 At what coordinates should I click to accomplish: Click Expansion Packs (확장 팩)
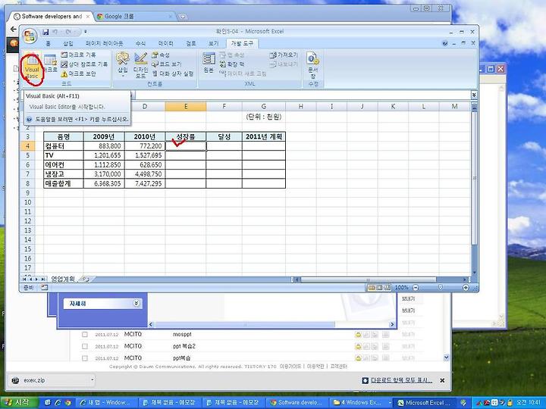point(231,64)
